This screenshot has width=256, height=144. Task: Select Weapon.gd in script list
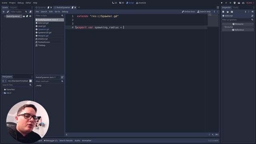point(43,36)
